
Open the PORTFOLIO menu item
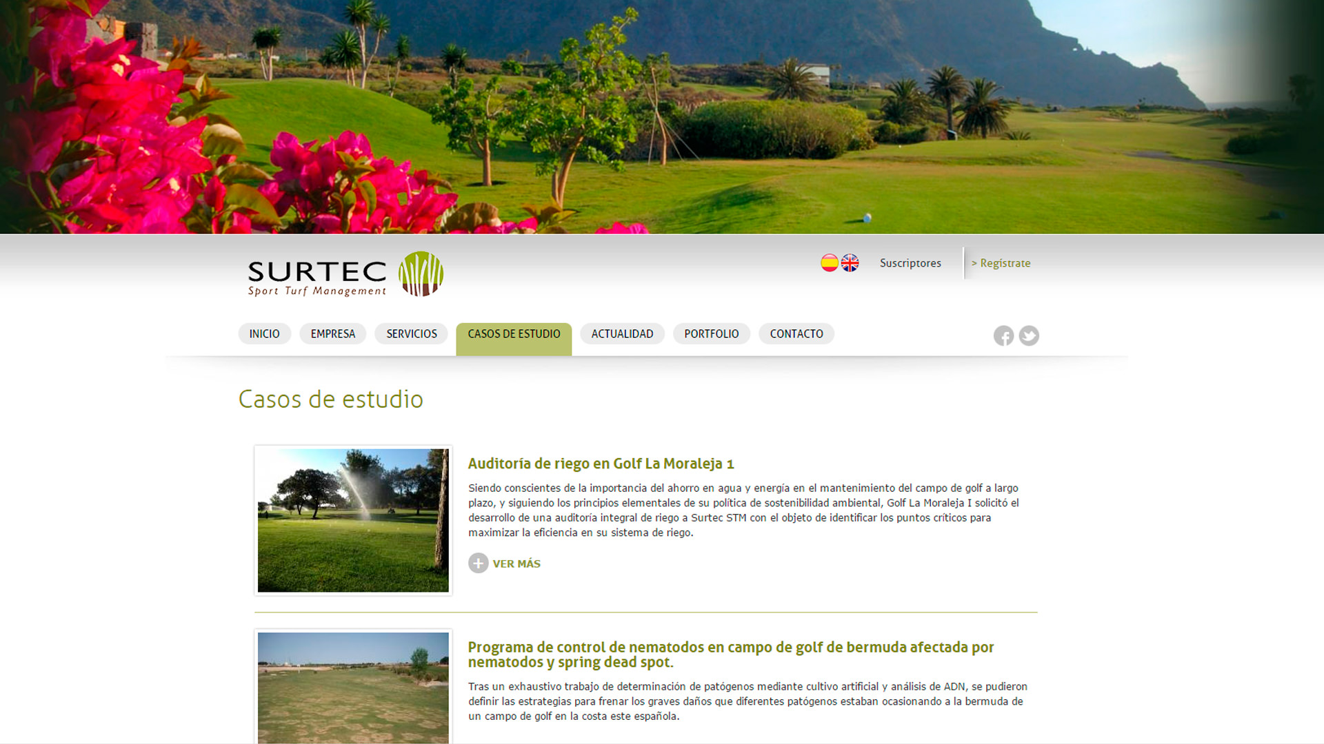[712, 333]
